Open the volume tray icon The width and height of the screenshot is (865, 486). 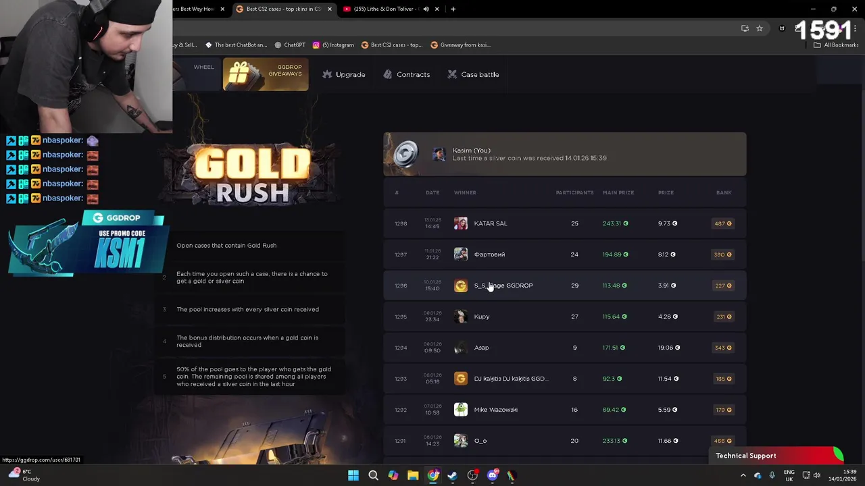point(817,475)
